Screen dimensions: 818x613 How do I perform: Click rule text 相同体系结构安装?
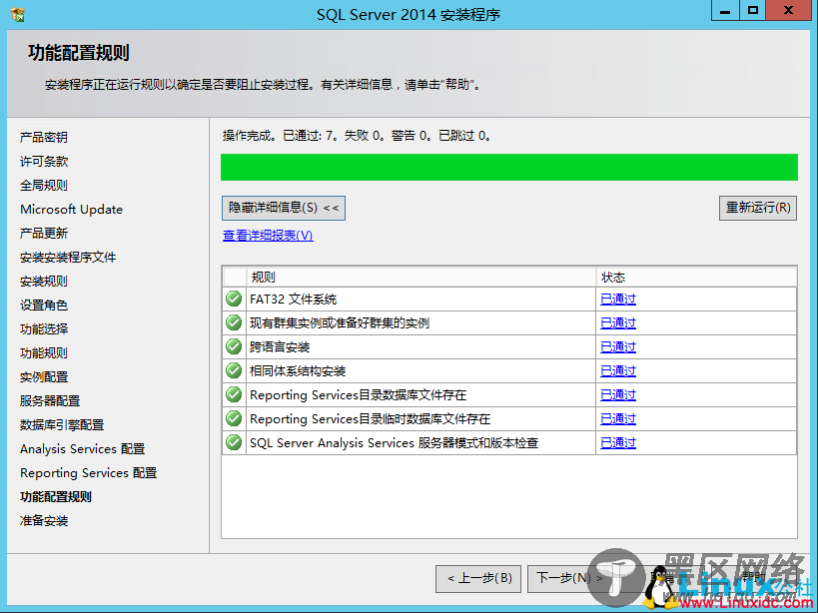[298, 371]
